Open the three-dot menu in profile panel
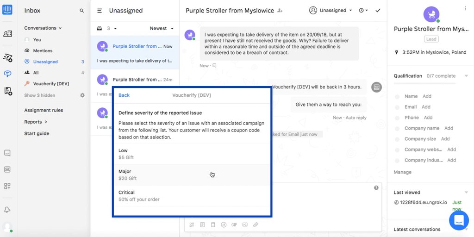The width and height of the screenshot is (474, 237). click(465, 8)
